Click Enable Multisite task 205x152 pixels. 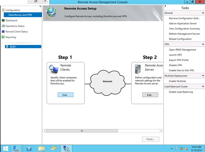coord(177,81)
